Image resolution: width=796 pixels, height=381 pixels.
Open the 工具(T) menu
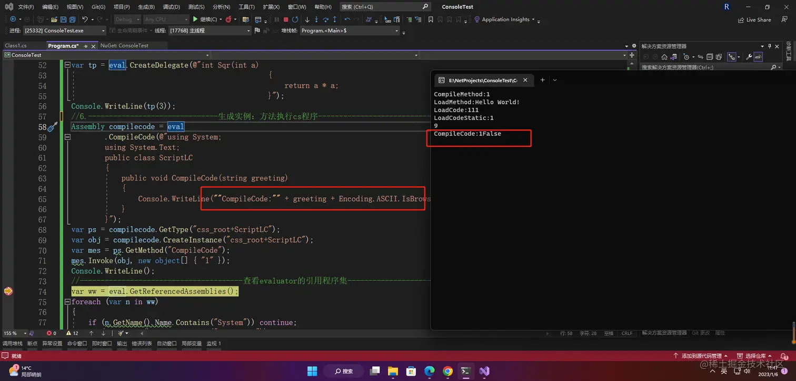[x=247, y=7]
